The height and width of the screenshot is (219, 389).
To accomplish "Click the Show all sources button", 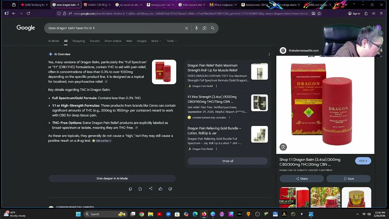I will click(228, 161).
